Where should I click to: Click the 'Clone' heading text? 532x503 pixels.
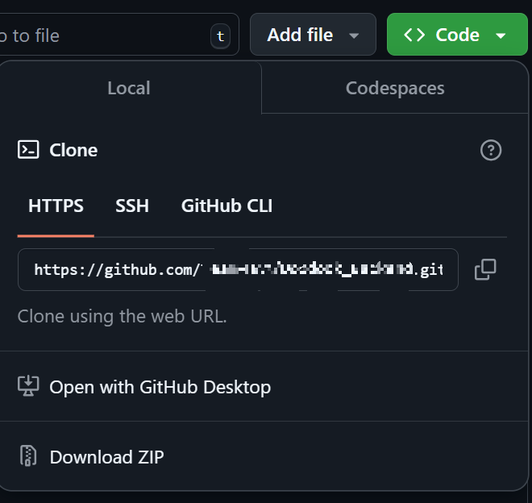(x=73, y=150)
